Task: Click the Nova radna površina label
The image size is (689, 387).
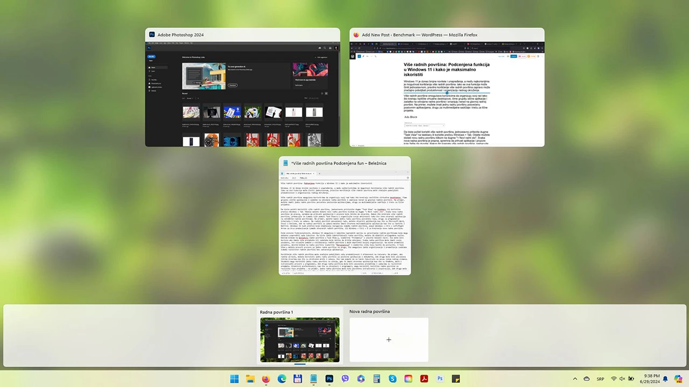Action: coord(369,312)
